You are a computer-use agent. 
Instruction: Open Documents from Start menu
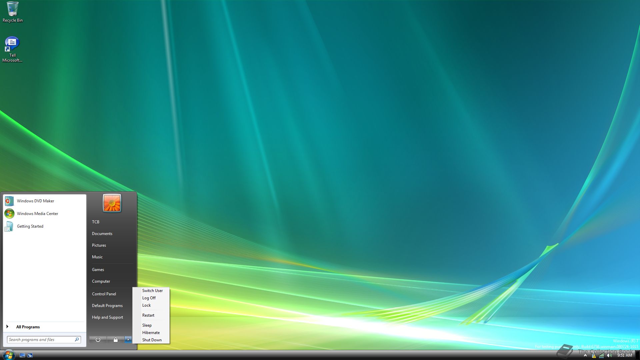tap(102, 234)
